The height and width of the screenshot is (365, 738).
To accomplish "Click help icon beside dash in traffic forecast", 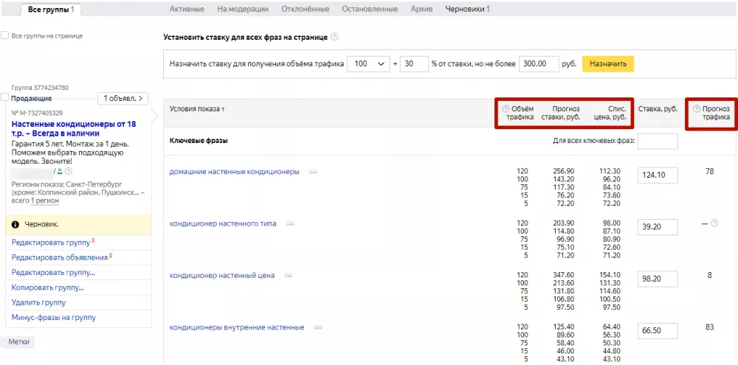I will [714, 223].
